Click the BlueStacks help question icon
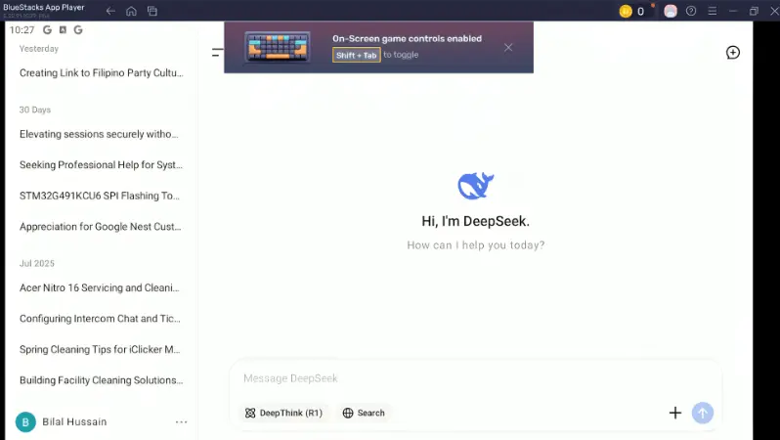This screenshot has height=440, width=780. [x=691, y=11]
